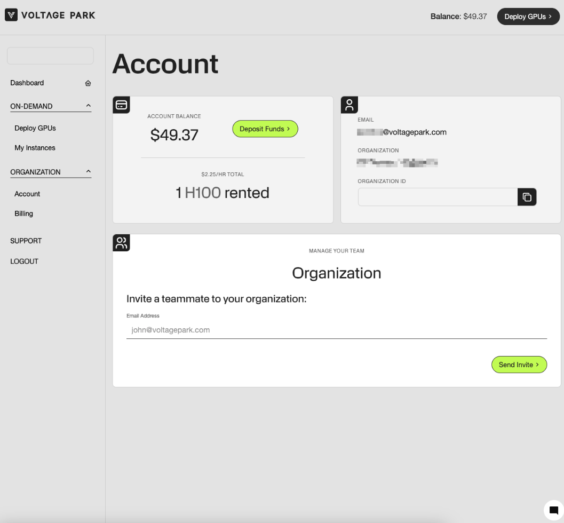Screen dimensions: 564x523
Task: Open the SUPPORT link
Action: [x=26, y=241]
